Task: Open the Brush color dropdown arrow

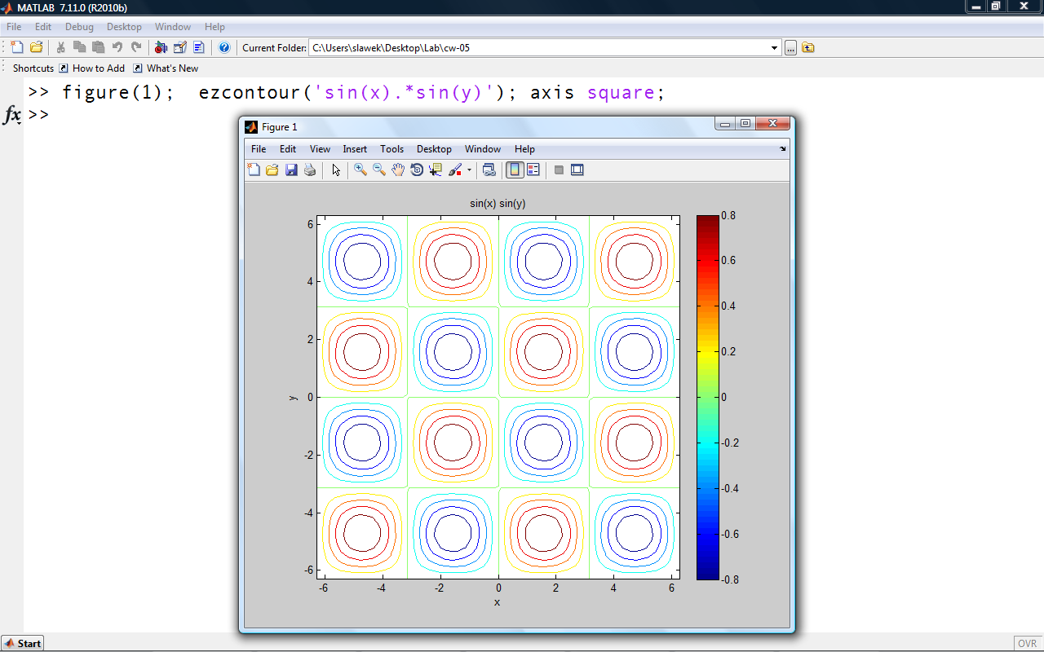Action: [x=469, y=170]
